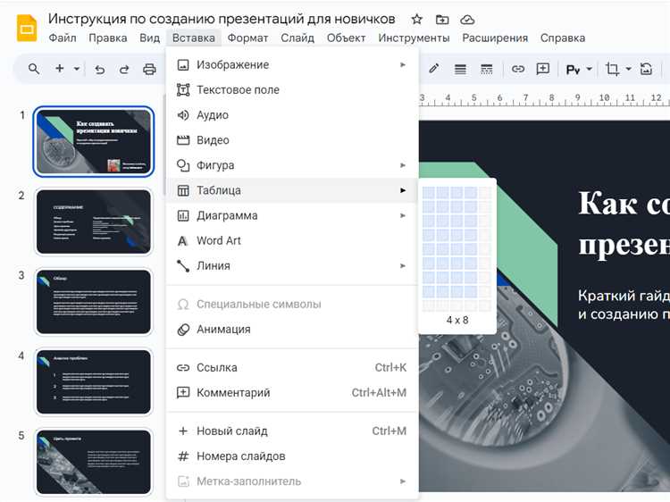Click the input tools Py icon
Viewport: 670px width, 502px height.
click(573, 69)
